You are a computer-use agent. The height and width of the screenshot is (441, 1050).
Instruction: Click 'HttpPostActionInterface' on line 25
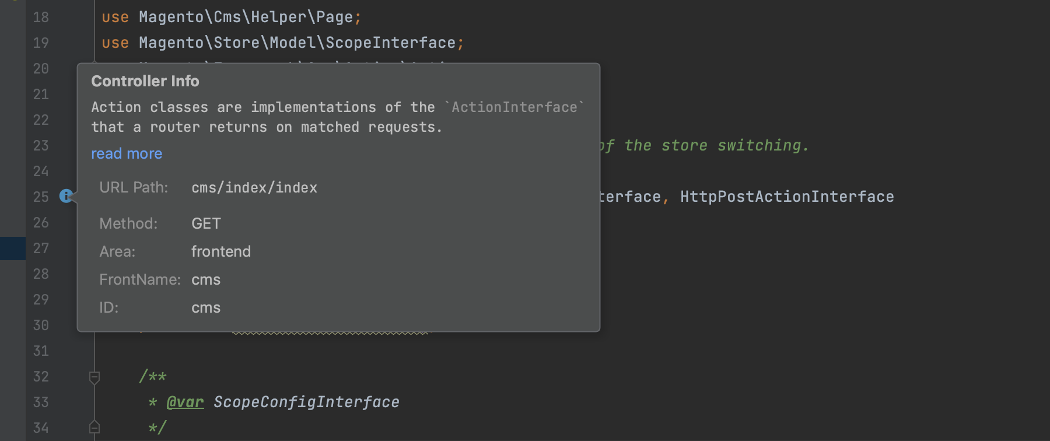[x=787, y=197]
